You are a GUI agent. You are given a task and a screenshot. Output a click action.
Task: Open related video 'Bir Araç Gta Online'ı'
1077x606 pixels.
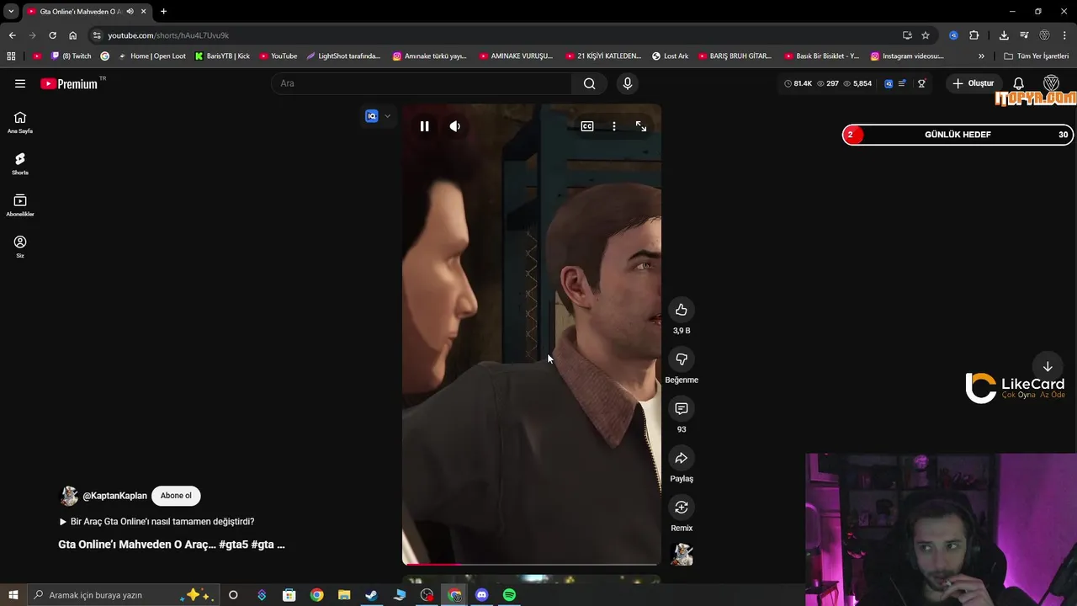(x=157, y=522)
